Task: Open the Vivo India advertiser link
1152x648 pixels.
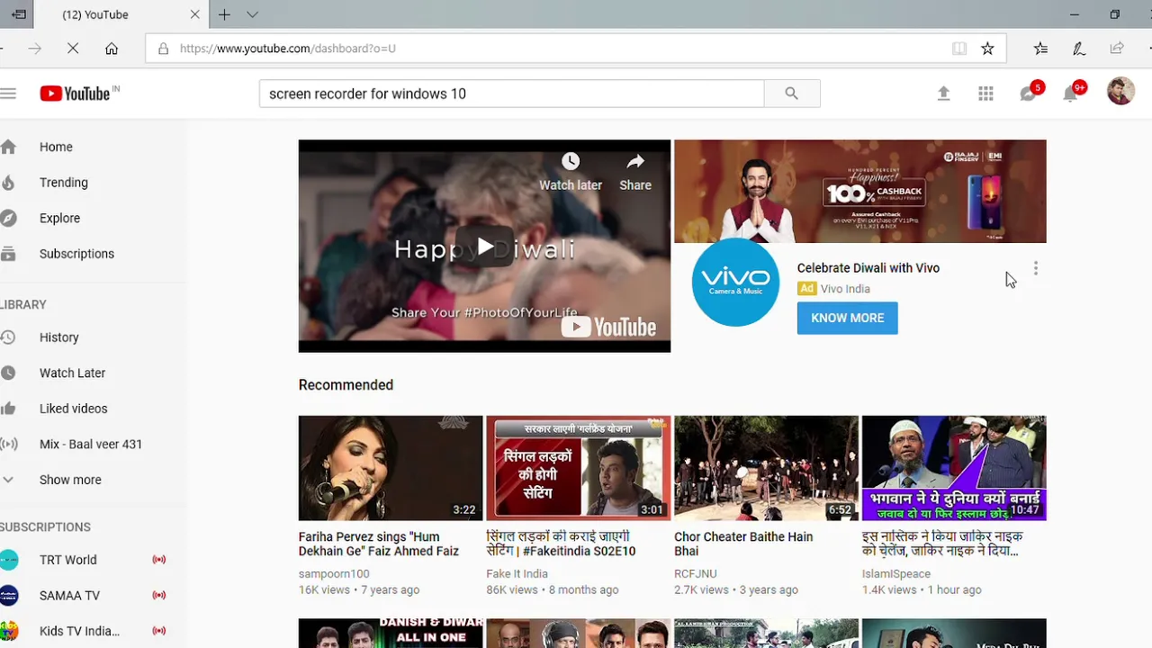Action: click(845, 289)
